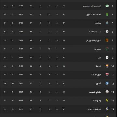
Task: Click the El Gouna club crest
Action: 107,66
